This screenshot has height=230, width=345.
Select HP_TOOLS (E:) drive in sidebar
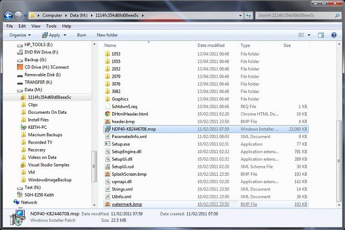point(39,45)
